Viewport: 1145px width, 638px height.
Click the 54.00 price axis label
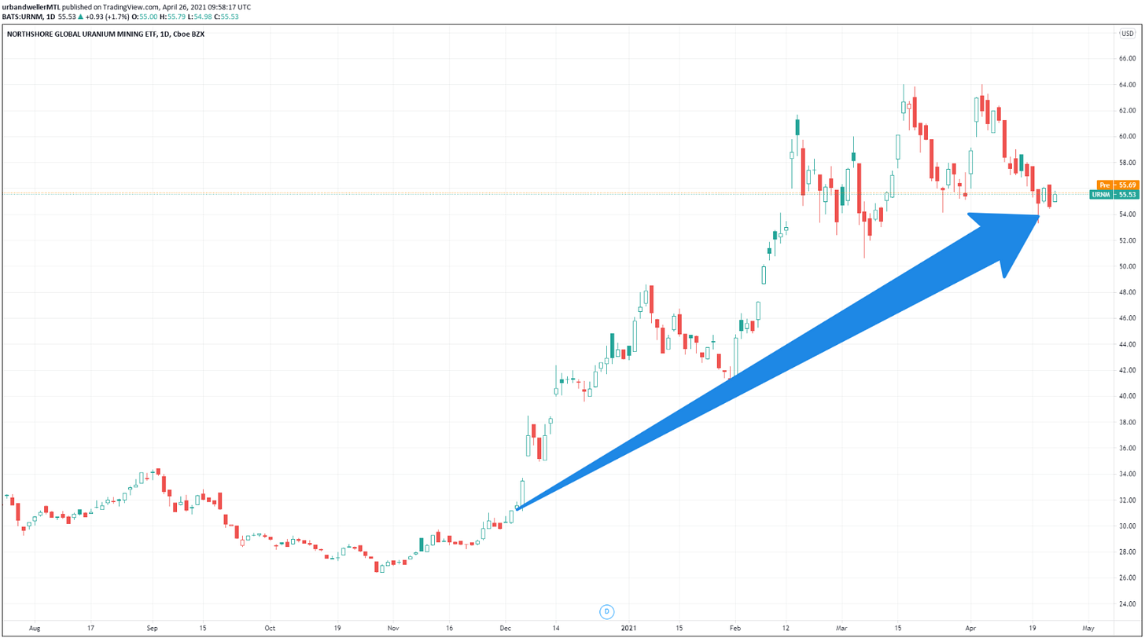1127,214
